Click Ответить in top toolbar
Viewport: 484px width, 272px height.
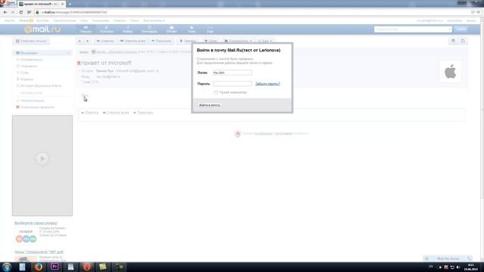click(x=105, y=41)
